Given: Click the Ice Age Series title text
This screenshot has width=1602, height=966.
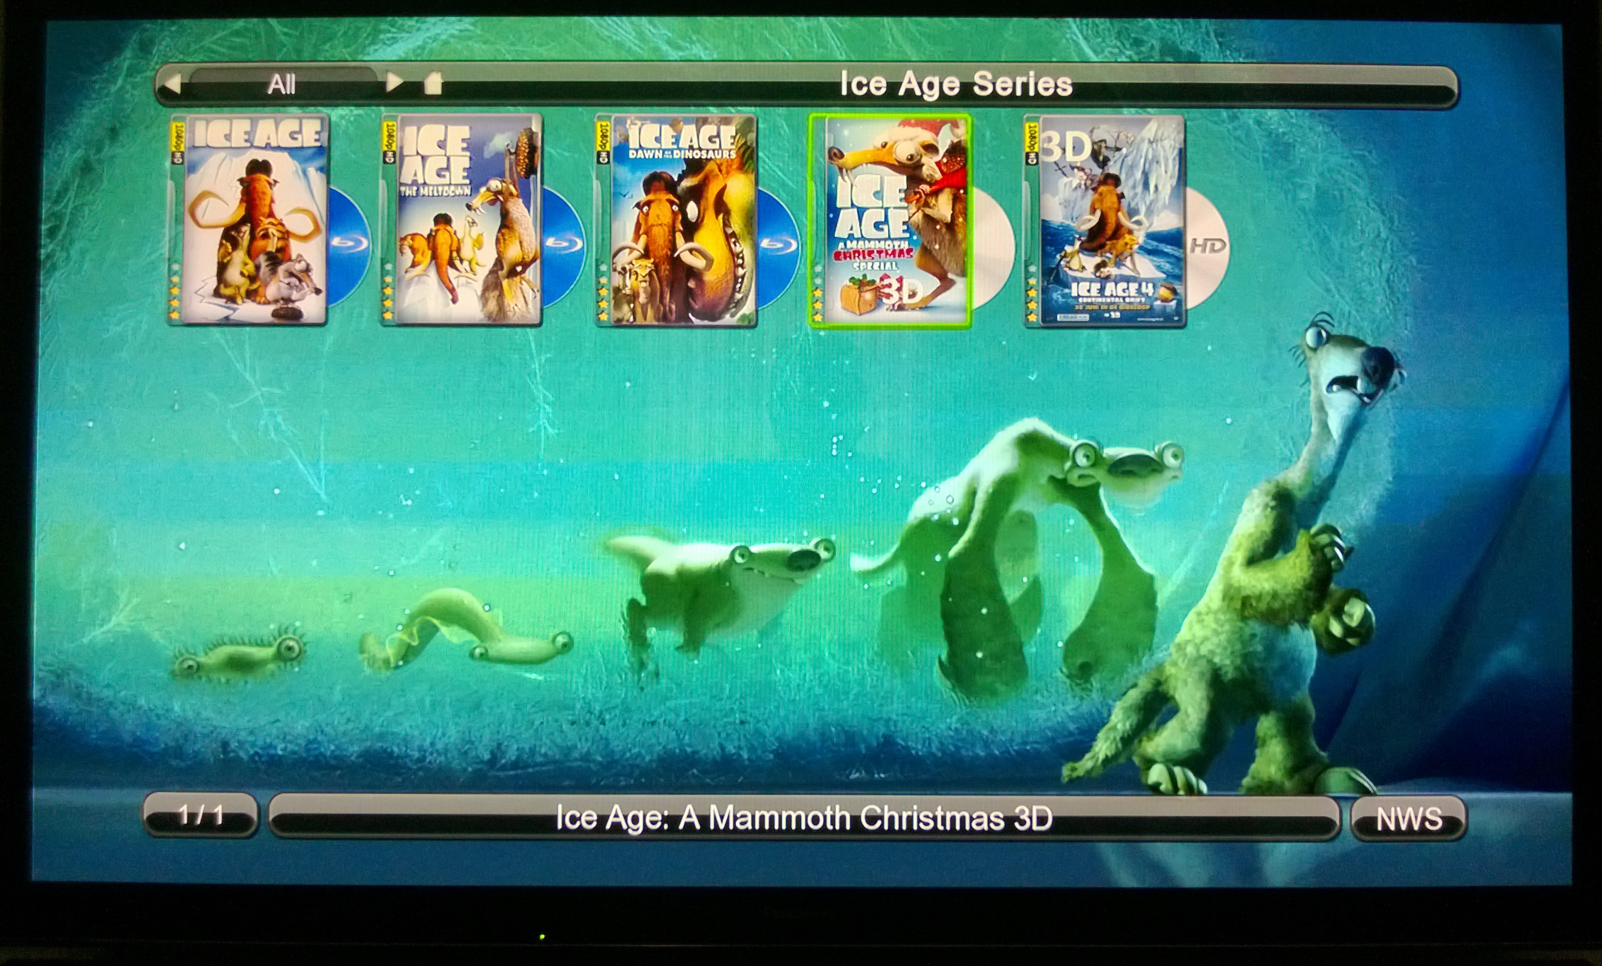Looking at the screenshot, I should (x=956, y=84).
